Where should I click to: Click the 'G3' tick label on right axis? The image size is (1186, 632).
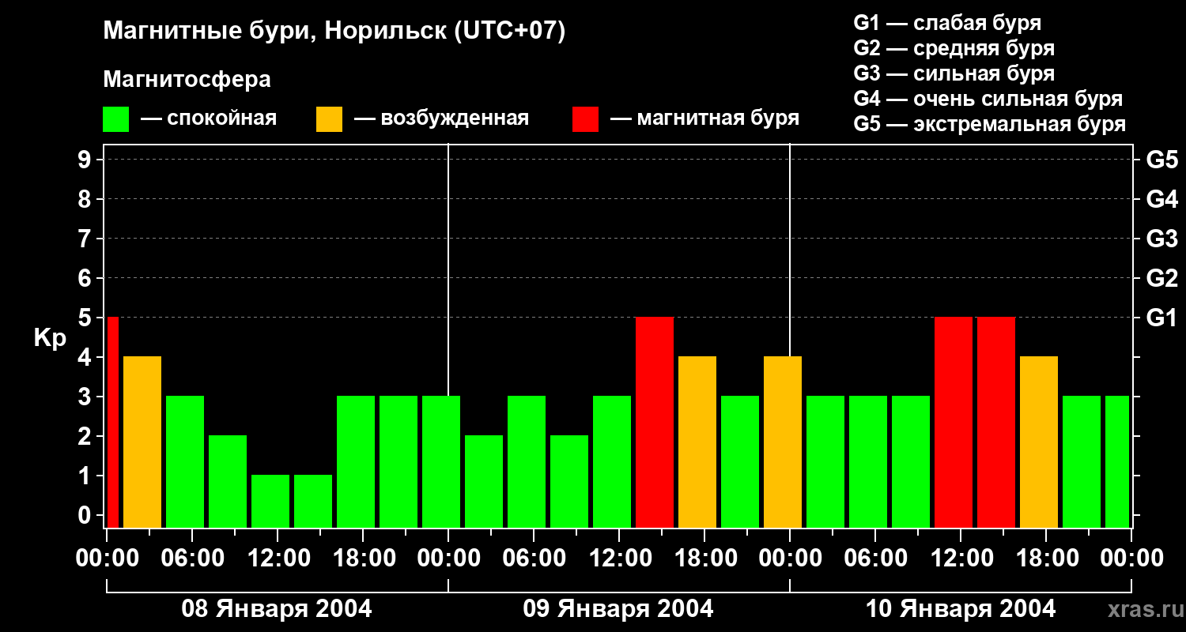click(1161, 239)
